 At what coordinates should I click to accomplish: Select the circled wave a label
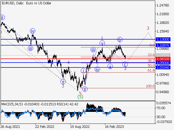(x=110, y=67)
